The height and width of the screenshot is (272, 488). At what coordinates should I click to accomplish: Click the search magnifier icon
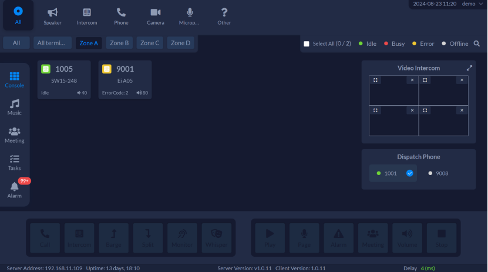tap(477, 43)
